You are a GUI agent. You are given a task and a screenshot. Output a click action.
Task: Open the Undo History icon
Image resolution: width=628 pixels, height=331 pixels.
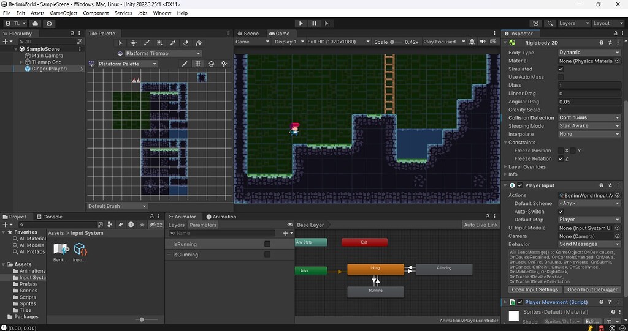535,23
